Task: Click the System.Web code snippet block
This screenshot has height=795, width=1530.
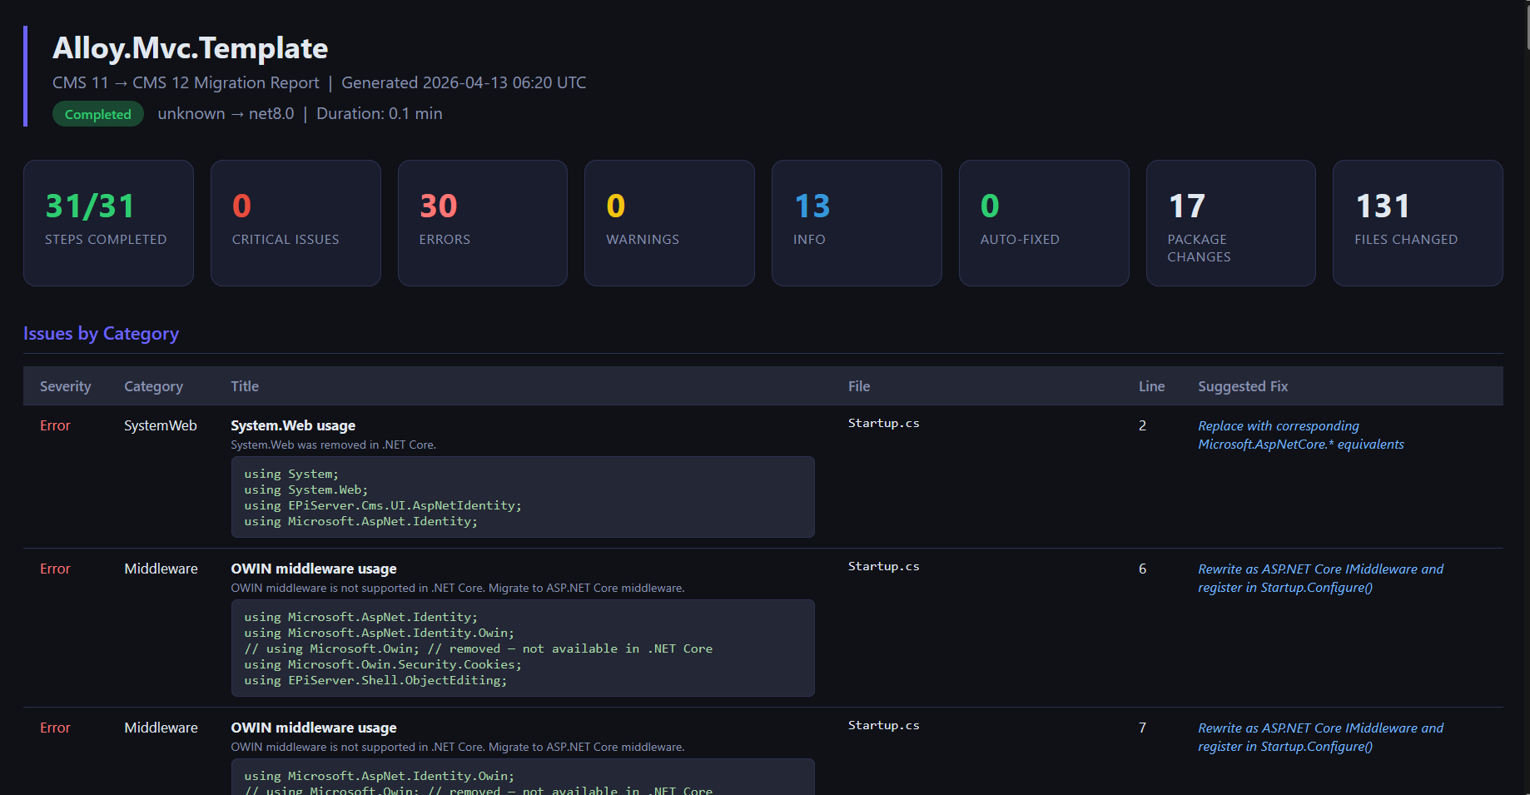Action: [x=523, y=496]
